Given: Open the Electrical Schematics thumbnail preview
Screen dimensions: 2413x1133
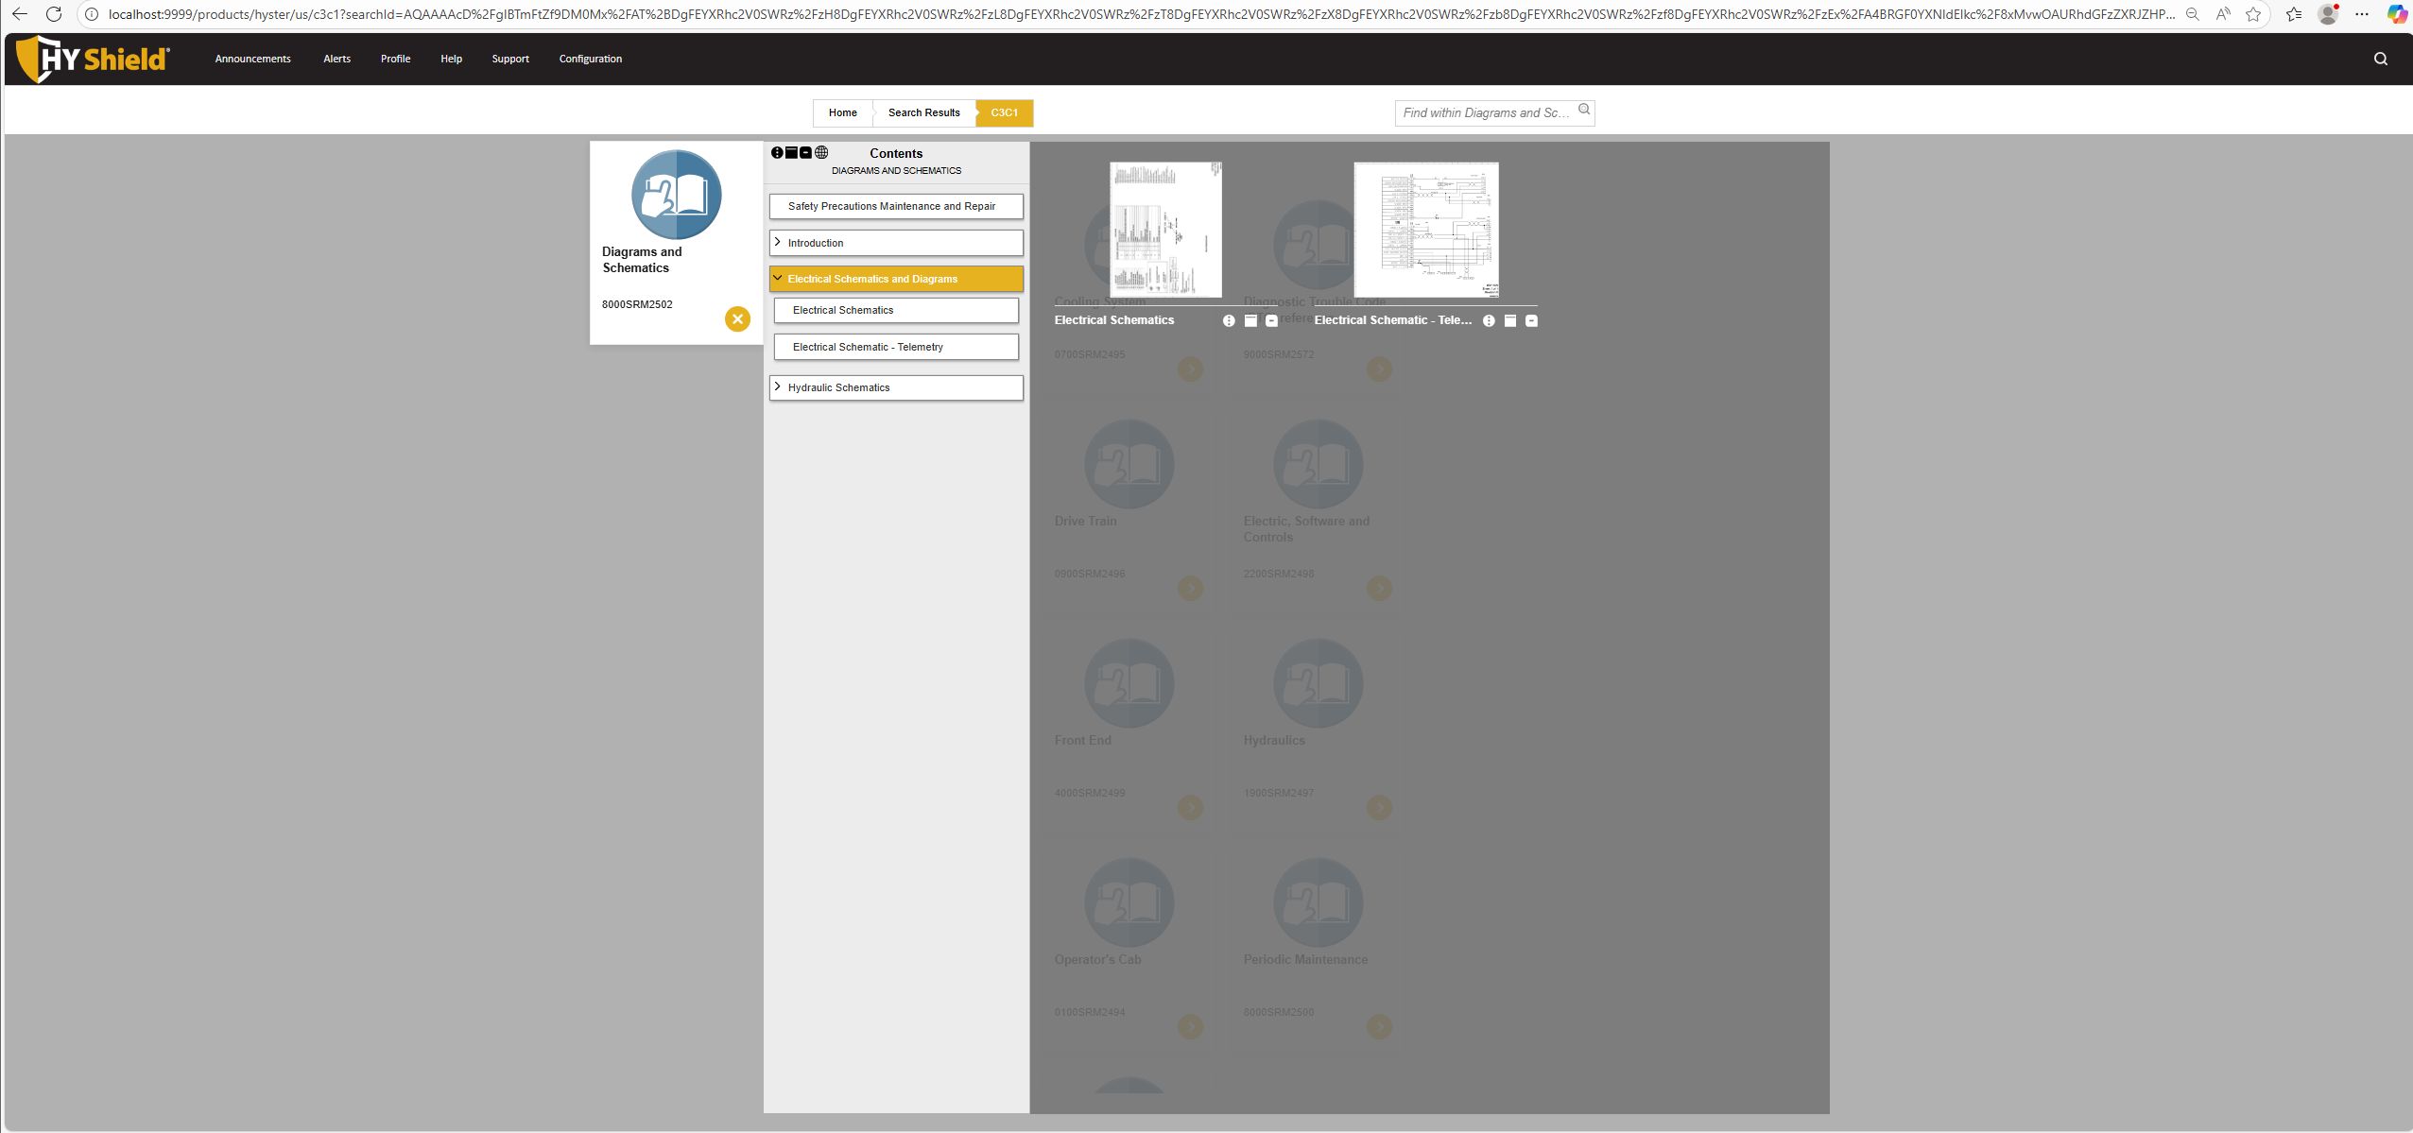Looking at the screenshot, I should [1165, 230].
